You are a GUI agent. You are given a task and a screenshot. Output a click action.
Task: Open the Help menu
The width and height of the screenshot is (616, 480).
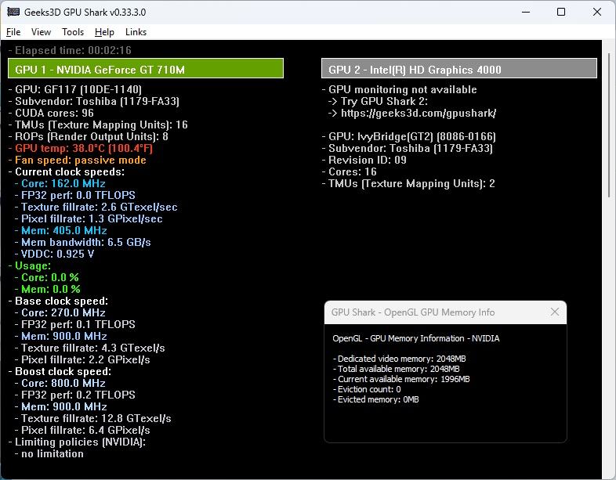[x=104, y=32]
